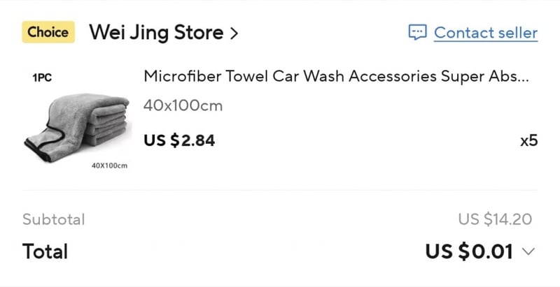
Task: Click the 1PC tag above the towel image
Action: (x=42, y=78)
